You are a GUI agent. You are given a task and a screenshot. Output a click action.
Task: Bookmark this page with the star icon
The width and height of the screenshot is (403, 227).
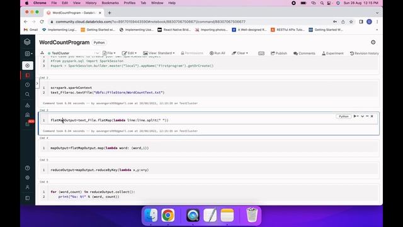(x=351, y=22)
